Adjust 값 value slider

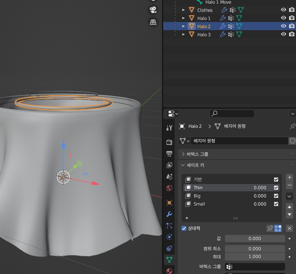tap(255, 239)
